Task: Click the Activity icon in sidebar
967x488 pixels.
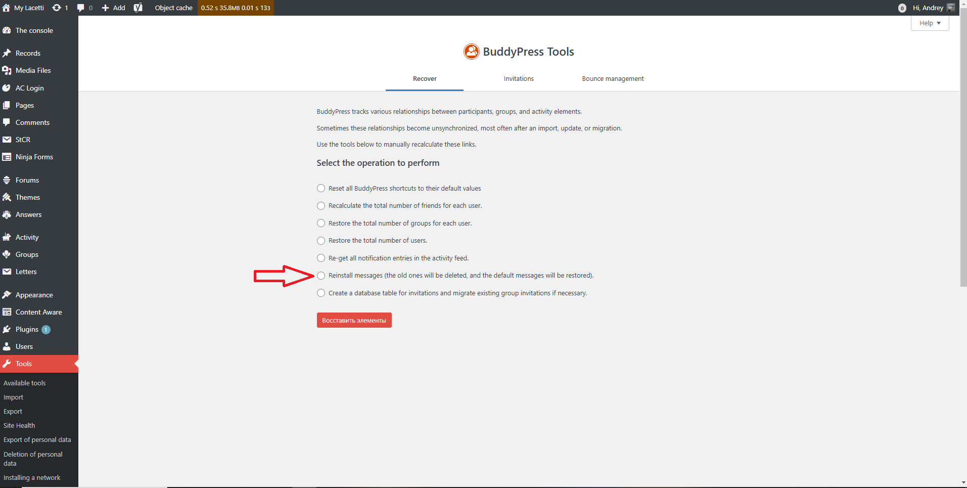Action: coord(7,237)
